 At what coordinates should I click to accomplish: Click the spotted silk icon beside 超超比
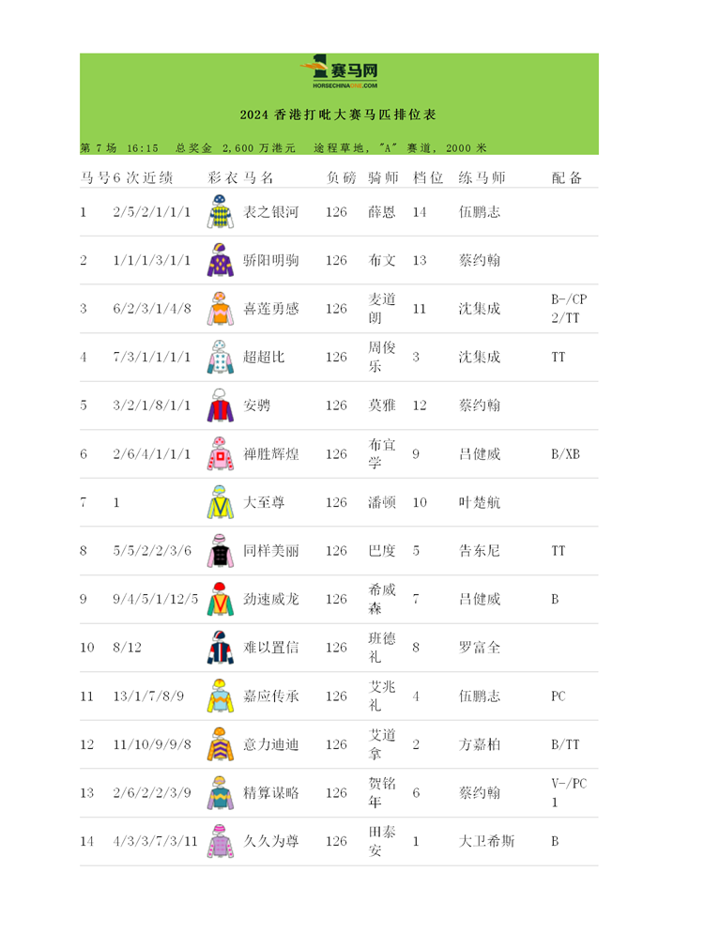click(219, 358)
